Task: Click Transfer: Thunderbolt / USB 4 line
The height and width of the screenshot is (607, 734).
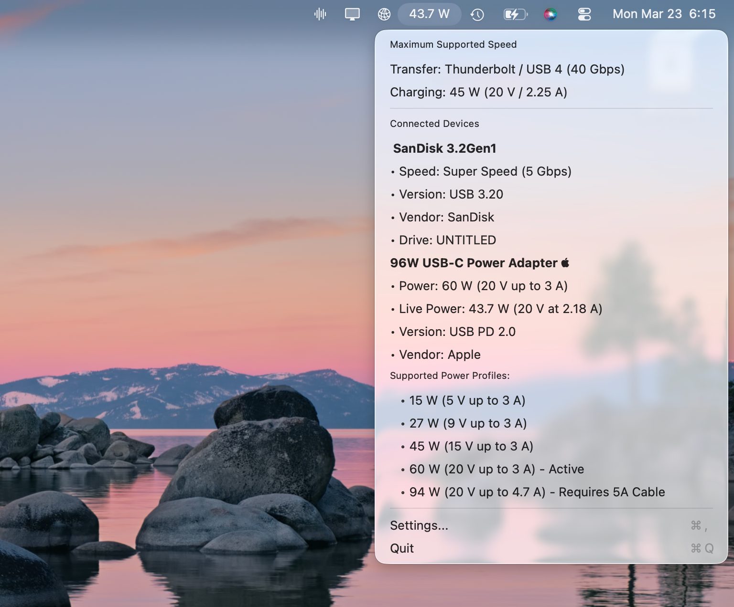Action: pyautogui.click(x=507, y=69)
